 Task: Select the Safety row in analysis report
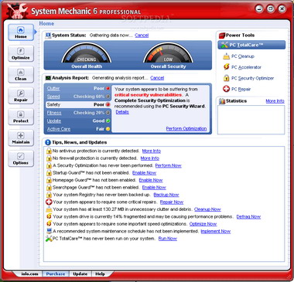[x=78, y=104]
